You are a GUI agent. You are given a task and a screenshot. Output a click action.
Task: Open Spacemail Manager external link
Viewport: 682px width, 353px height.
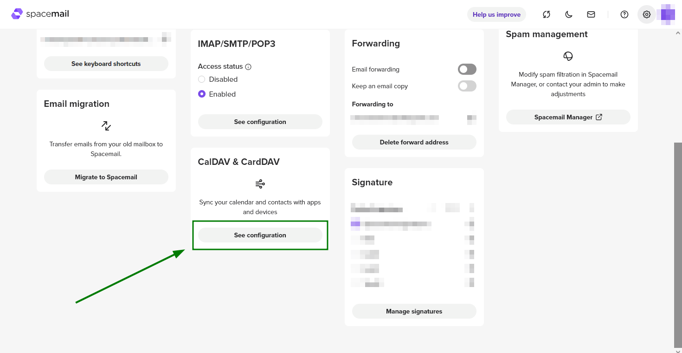568,117
